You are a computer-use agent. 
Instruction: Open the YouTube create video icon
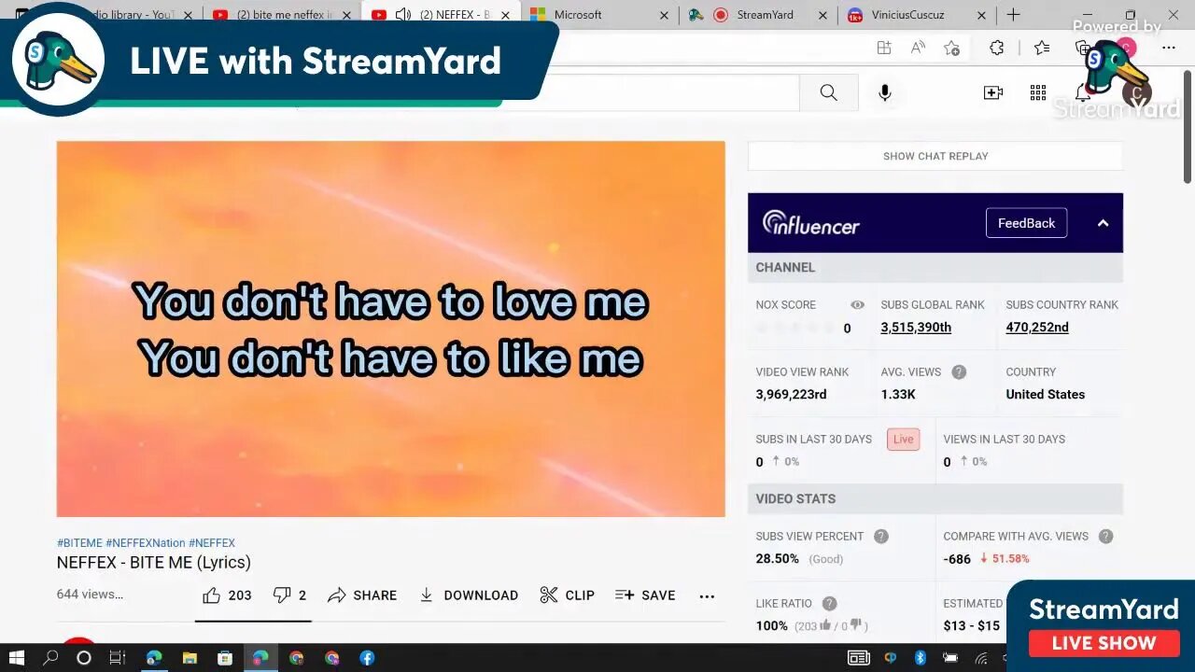[x=993, y=92]
